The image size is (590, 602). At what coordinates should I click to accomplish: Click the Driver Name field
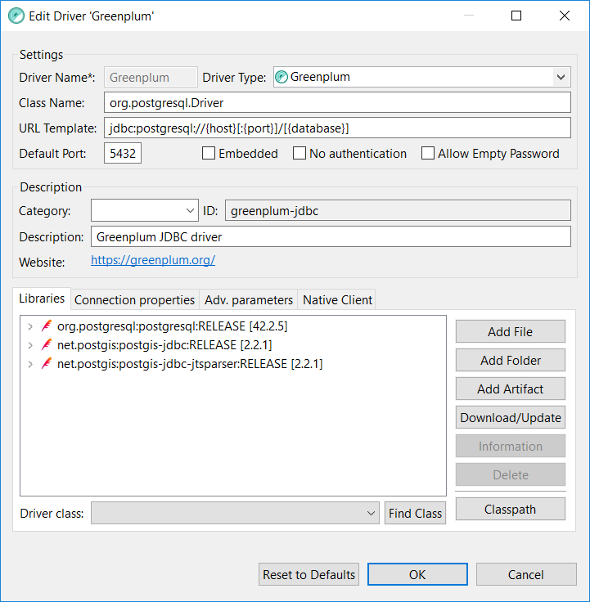click(x=151, y=77)
